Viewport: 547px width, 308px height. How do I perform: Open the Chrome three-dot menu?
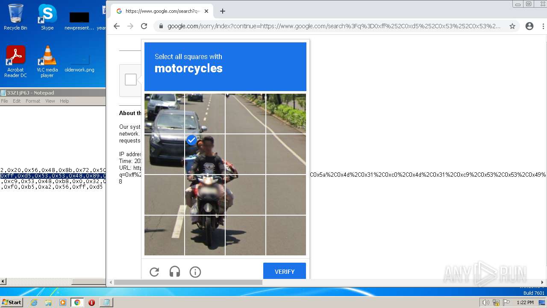pos(543,26)
